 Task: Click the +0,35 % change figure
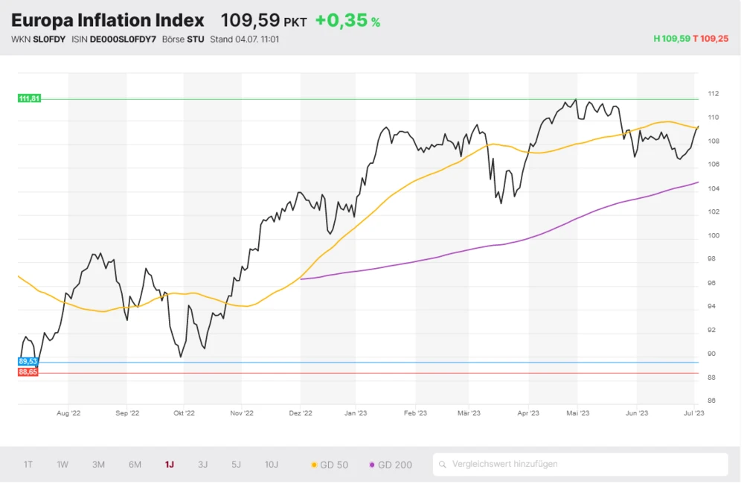point(347,20)
